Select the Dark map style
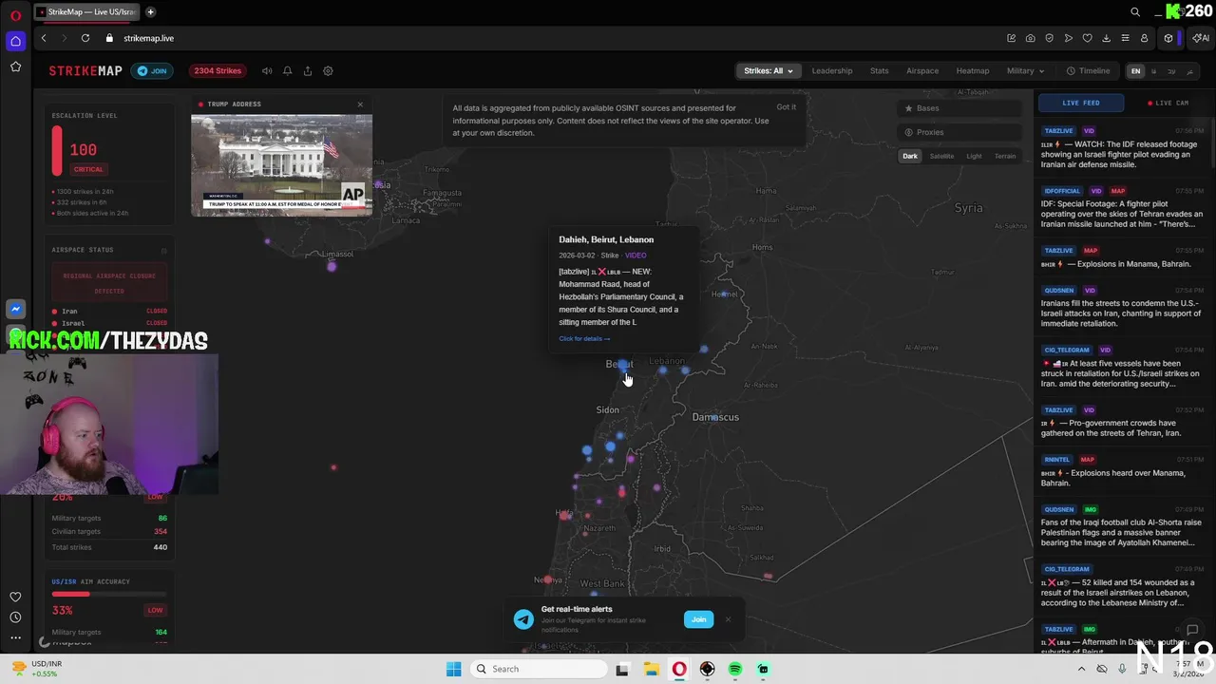The height and width of the screenshot is (684, 1216). click(910, 156)
